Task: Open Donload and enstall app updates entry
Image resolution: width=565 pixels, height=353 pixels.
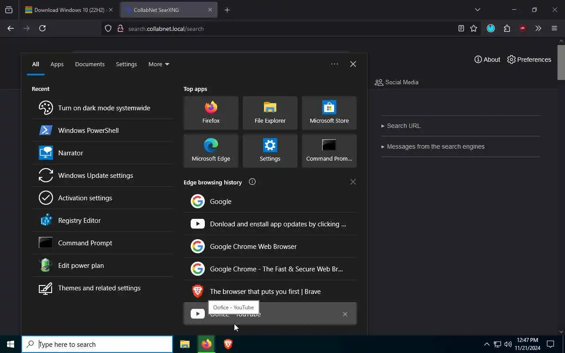Action: tap(270, 224)
